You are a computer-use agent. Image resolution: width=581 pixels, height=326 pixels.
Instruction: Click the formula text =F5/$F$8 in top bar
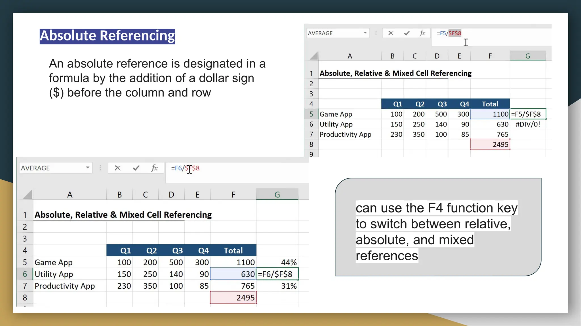pyautogui.click(x=449, y=33)
